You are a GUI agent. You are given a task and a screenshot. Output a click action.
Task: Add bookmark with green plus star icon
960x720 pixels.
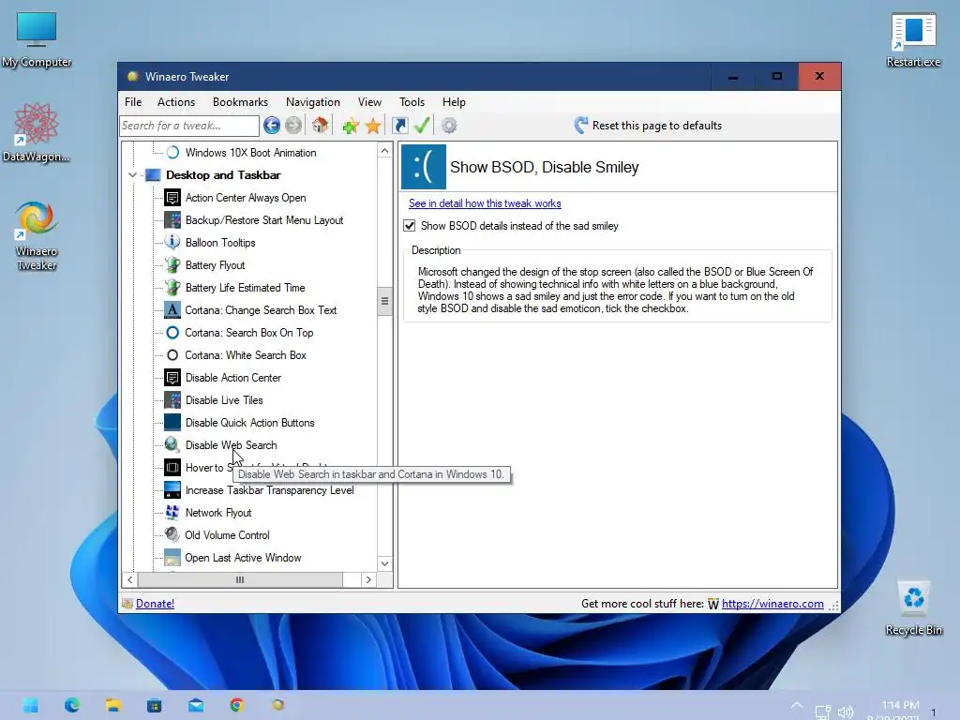(x=351, y=127)
